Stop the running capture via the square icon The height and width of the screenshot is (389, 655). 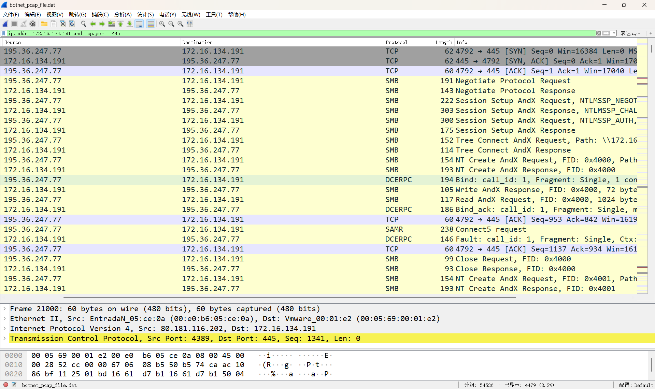[14, 24]
